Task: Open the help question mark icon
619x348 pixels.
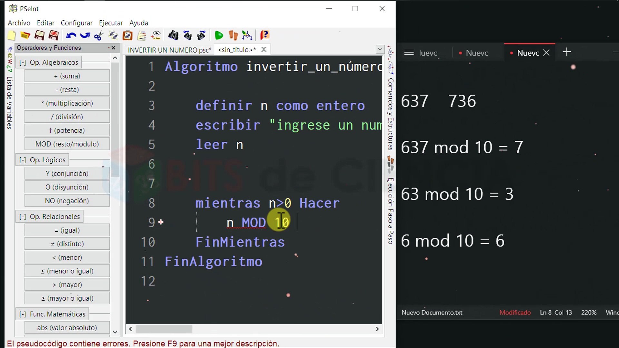Action: [x=265, y=35]
